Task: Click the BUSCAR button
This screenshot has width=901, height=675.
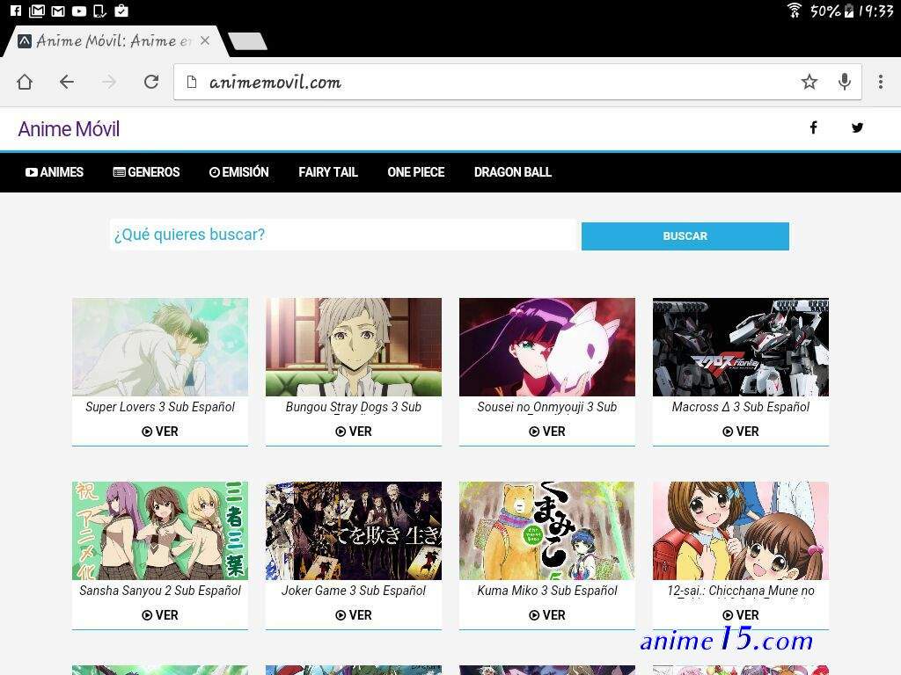Action: coord(685,236)
